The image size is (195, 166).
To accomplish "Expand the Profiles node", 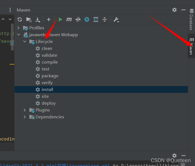I will click(18, 28).
